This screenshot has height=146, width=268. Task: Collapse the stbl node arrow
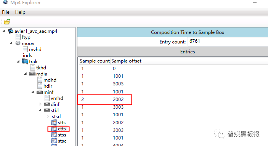[40, 110]
